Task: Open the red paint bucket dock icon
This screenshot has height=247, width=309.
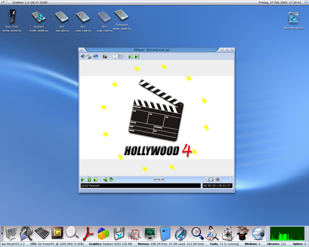Action: tap(134, 234)
